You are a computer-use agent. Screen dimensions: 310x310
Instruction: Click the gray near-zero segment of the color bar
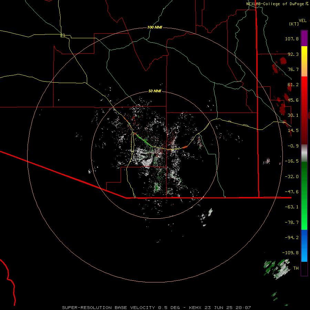304,153
